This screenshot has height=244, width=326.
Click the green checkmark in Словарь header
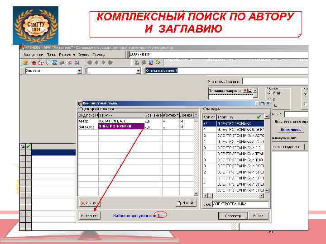pos(259,117)
